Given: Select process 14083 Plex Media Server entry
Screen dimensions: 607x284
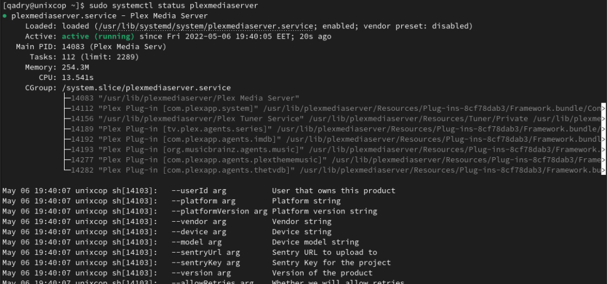Looking at the screenshot, I should point(185,98).
